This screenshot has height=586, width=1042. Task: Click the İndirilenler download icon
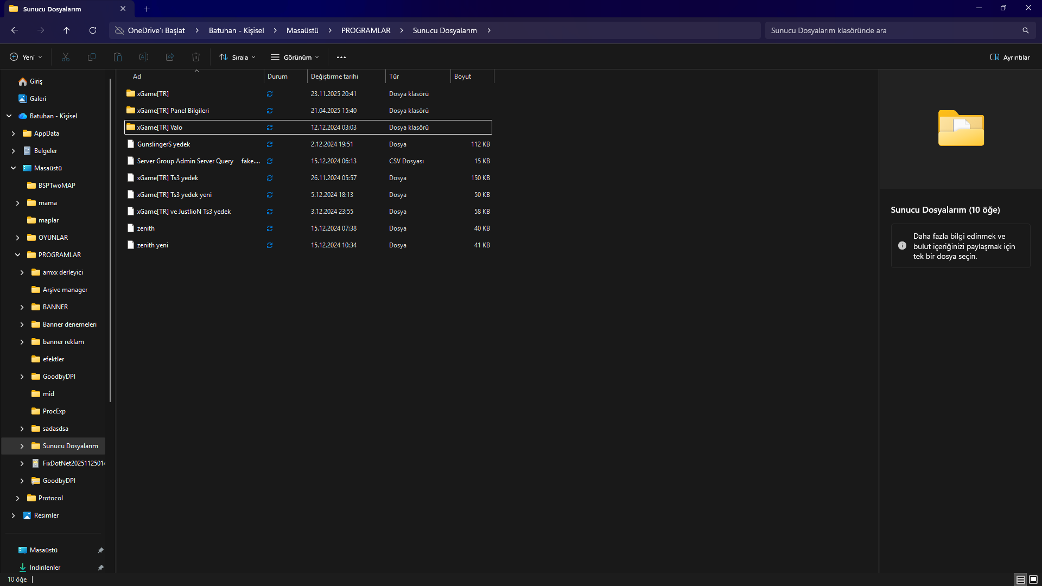coord(23,568)
